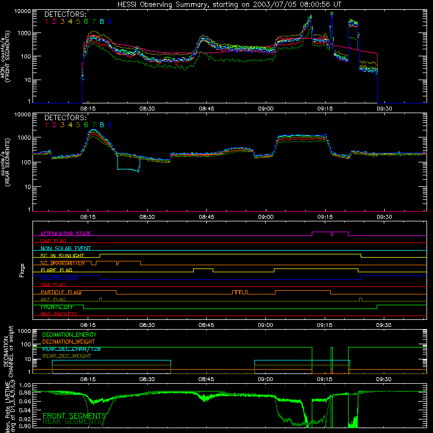433x433 pixels.
Task: Click DETECTORS: label in front segments panel
Action: tap(65, 14)
